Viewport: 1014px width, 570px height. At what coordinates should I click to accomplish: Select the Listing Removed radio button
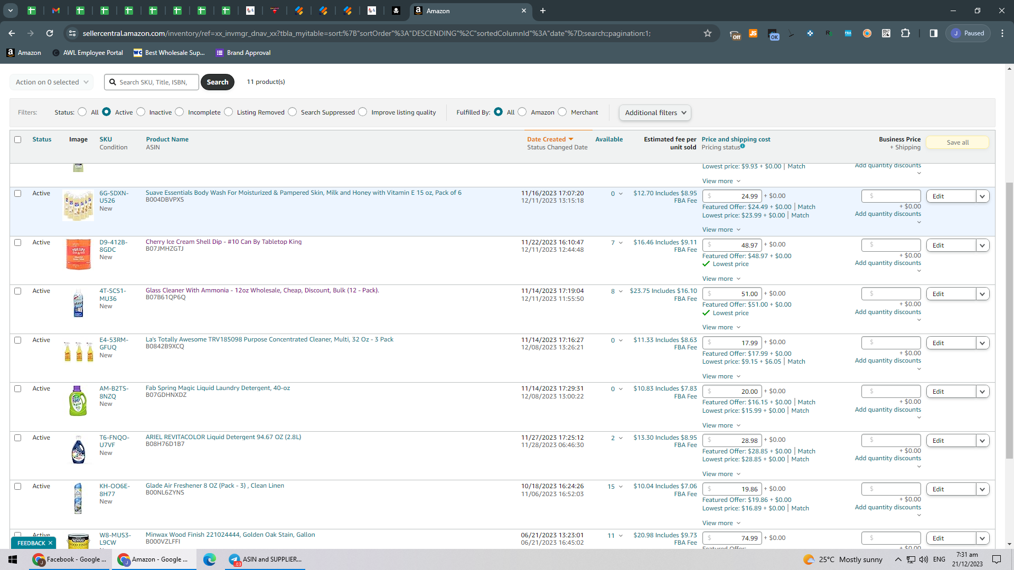coord(229,112)
